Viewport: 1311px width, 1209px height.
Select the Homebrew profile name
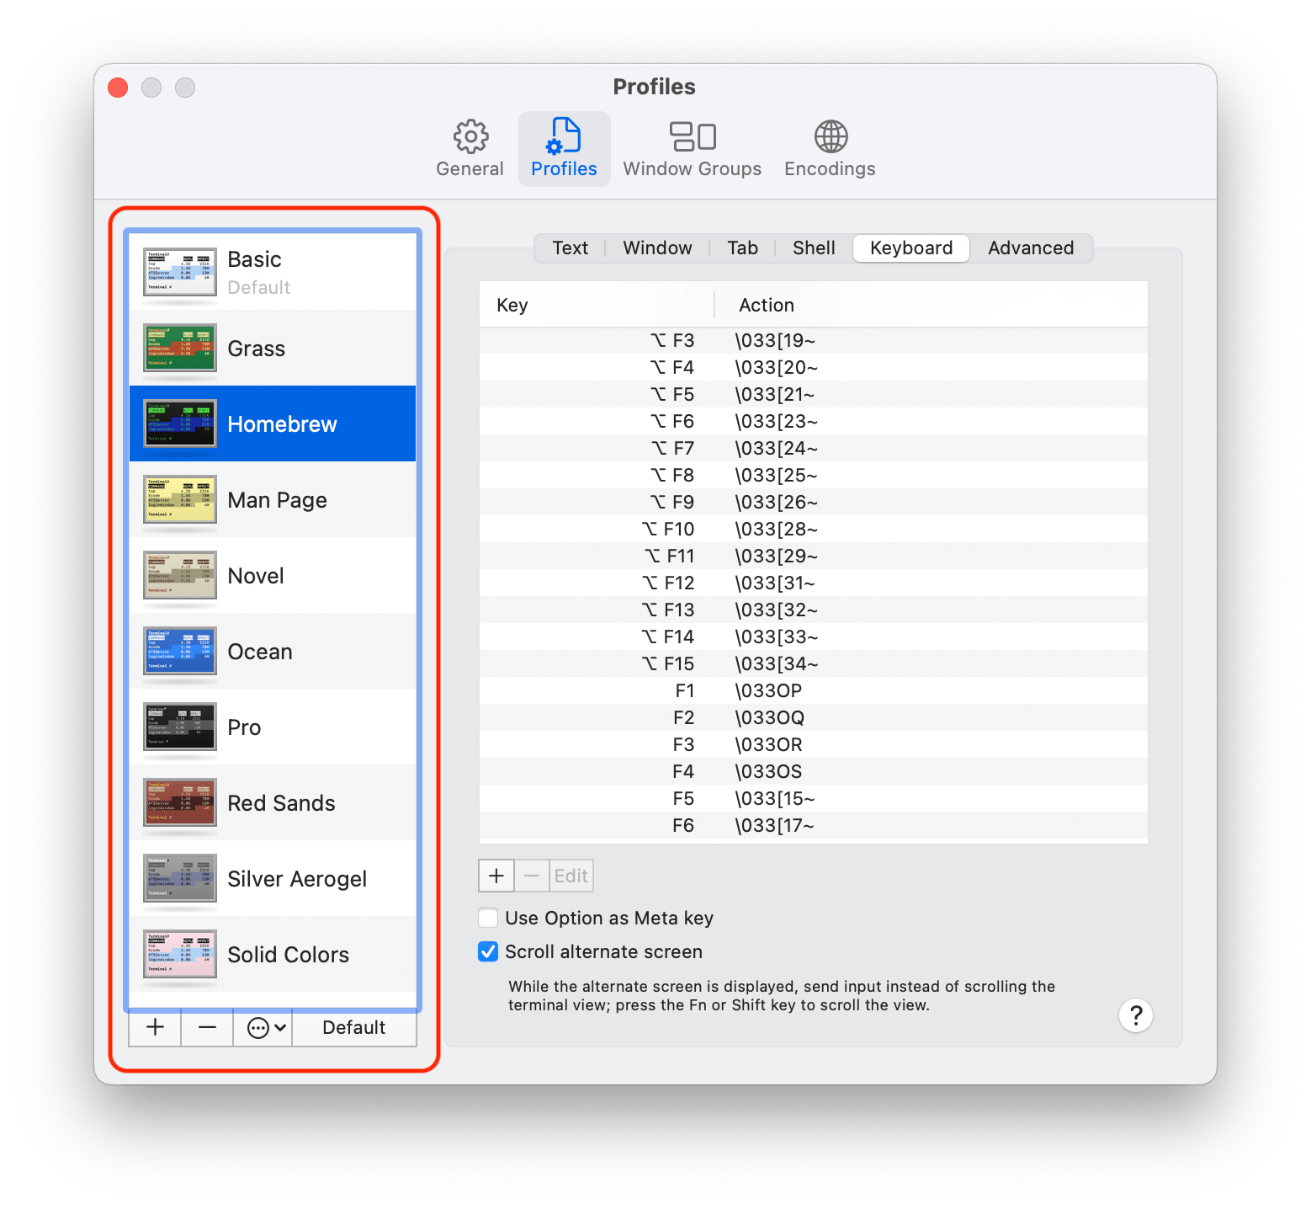coord(282,424)
